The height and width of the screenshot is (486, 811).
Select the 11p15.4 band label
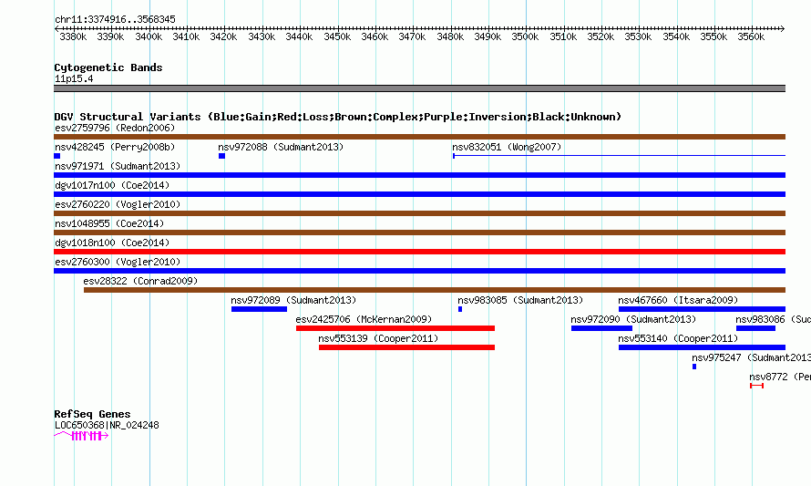click(74, 78)
